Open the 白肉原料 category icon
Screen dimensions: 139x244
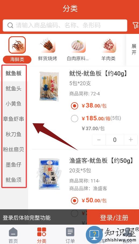tap(78, 45)
